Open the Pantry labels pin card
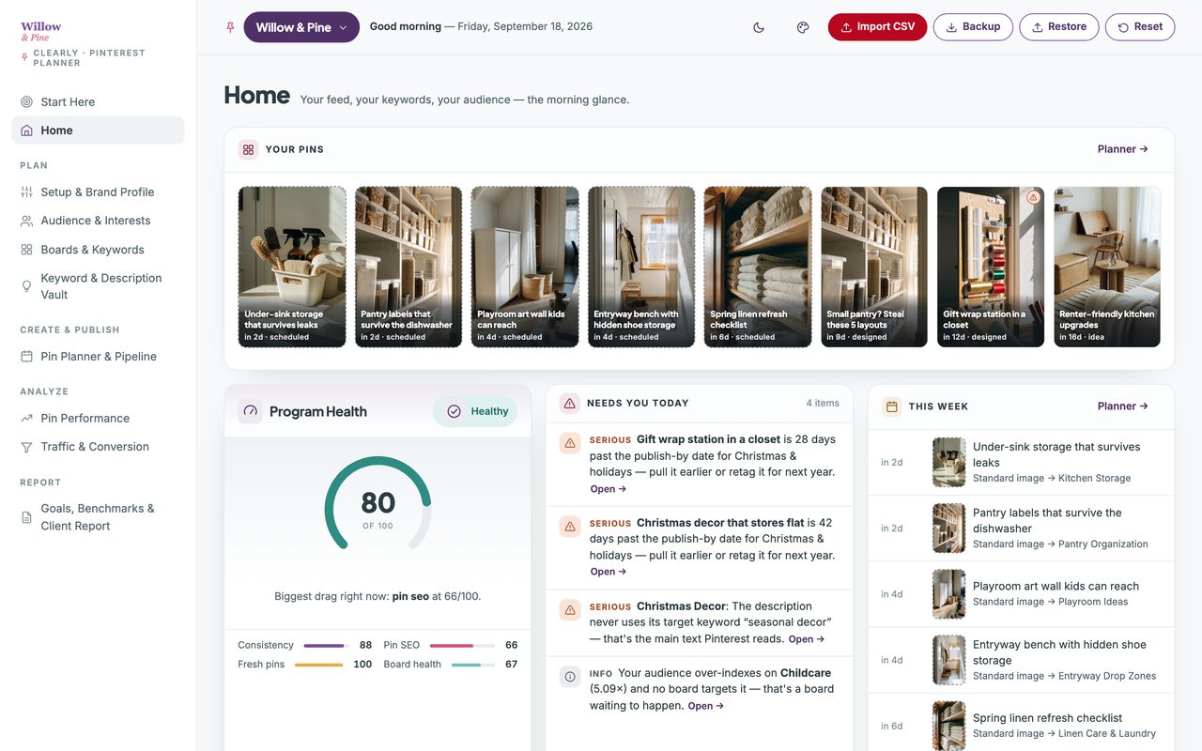Screen dimensions: 1202x751 point(408,267)
